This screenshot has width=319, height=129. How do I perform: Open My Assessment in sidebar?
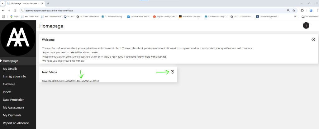[14, 108]
